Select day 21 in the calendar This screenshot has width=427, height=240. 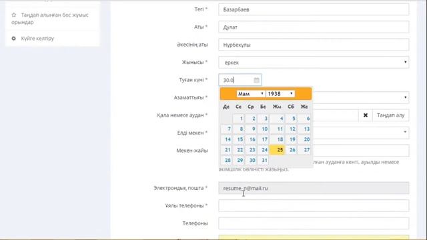click(x=226, y=149)
